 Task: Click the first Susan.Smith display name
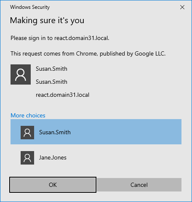[x=51, y=69]
